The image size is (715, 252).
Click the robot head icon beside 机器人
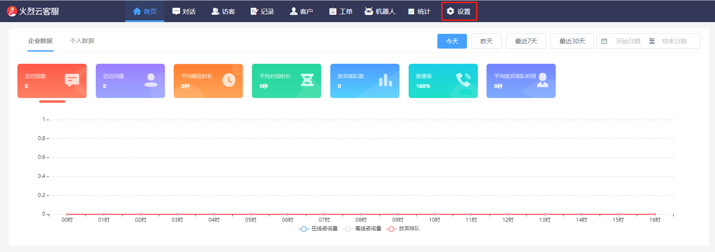(369, 11)
